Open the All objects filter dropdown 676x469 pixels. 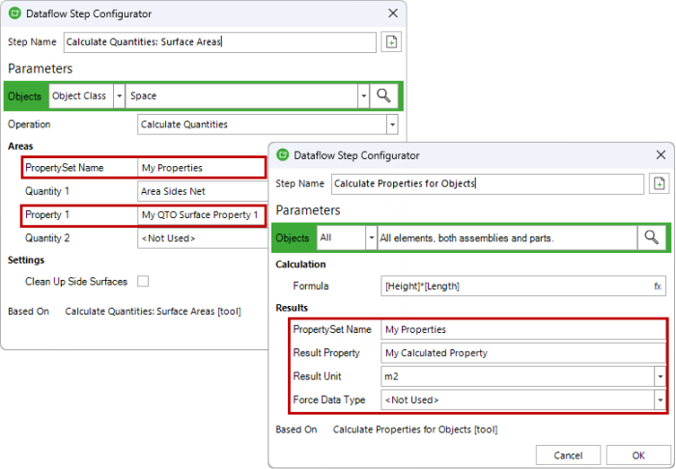pos(371,237)
